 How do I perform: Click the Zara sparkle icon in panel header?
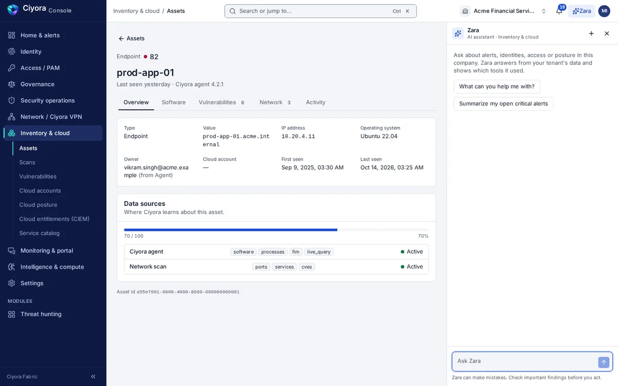(x=458, y=33)
